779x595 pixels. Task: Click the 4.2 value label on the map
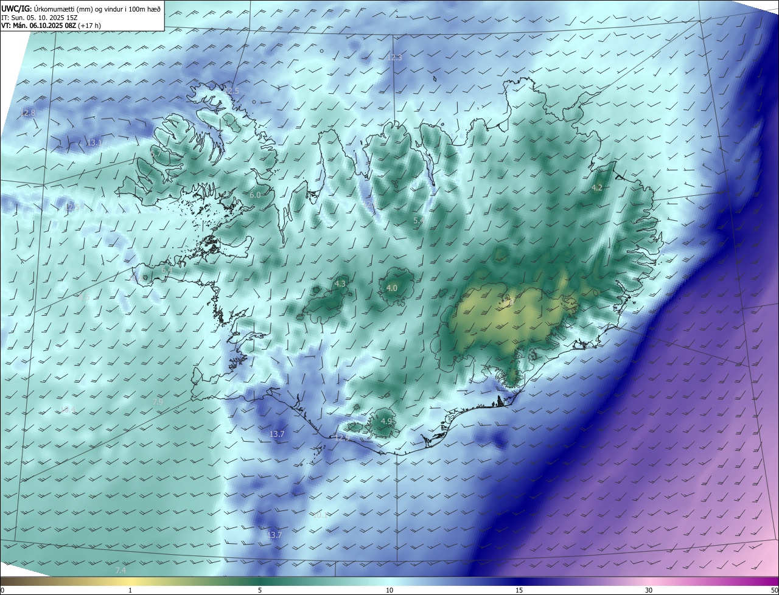(597, 188)
